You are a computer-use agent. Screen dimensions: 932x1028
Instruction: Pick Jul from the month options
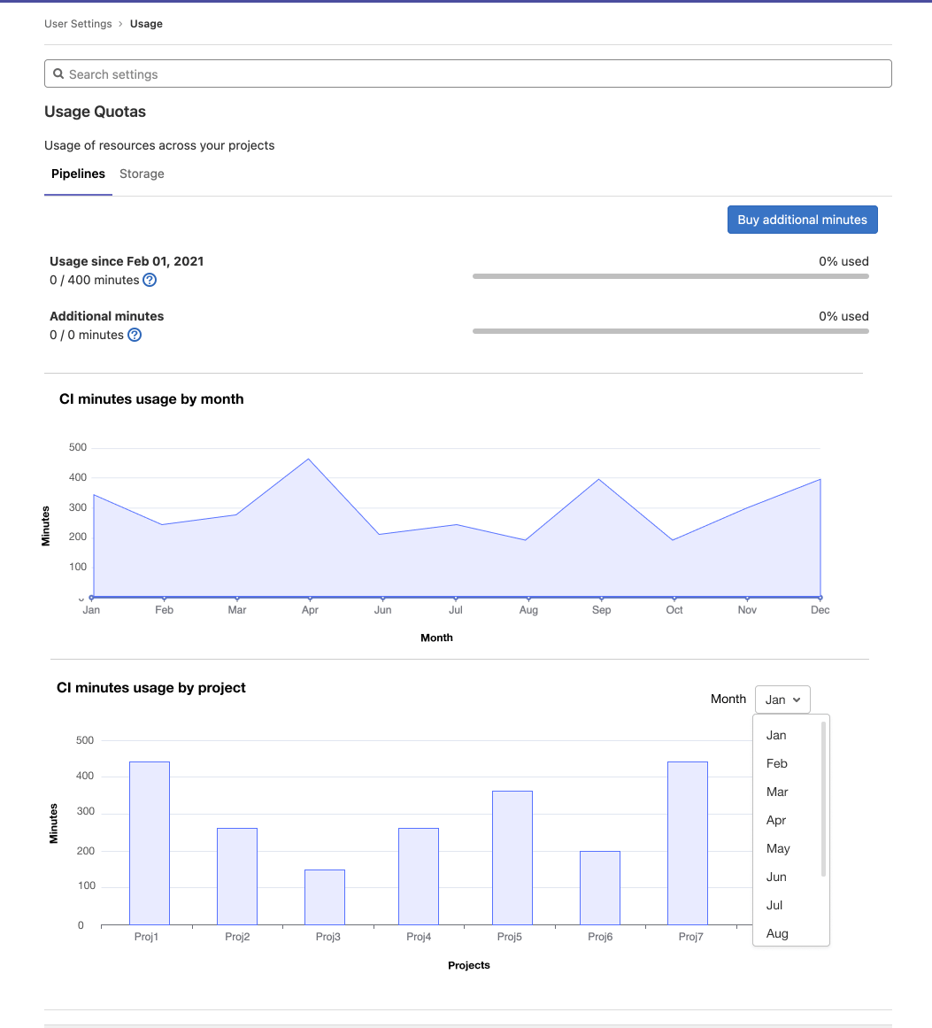[774, 905]
